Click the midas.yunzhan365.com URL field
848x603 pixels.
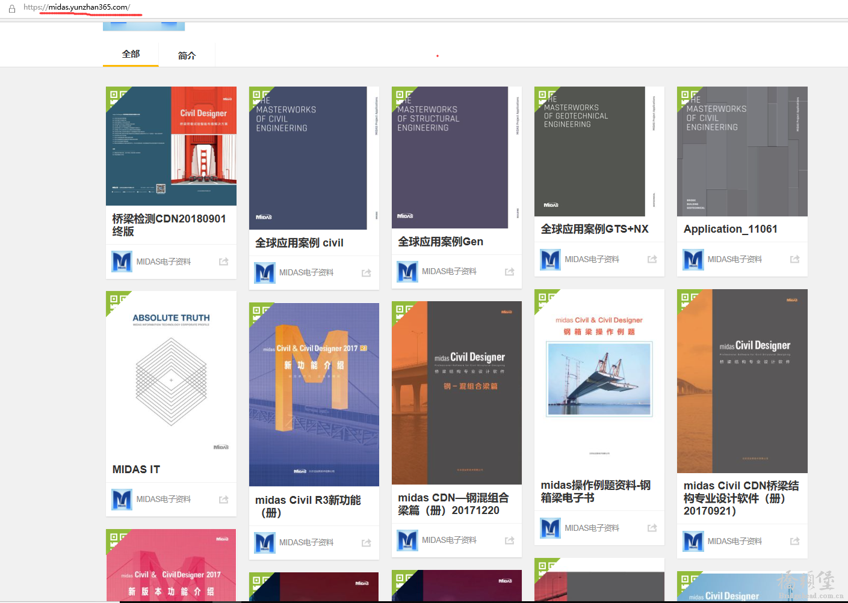(x=76, y=7)
